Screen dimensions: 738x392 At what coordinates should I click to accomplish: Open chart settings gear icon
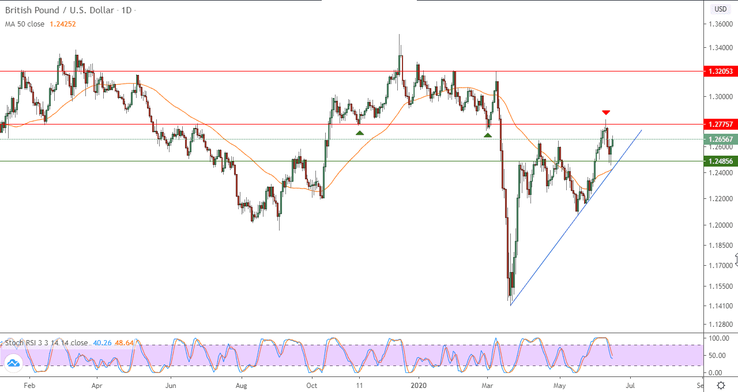point(721,385)
